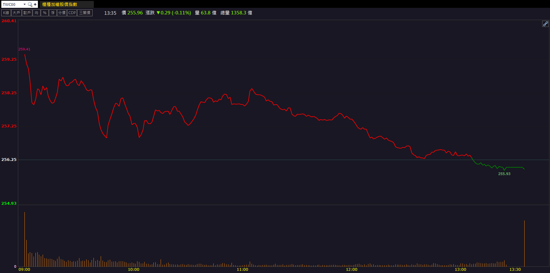This screenshot has width=550, height=273.
Task: Open the TWC00 symbol dropdown arrow
Action: pyautogui.click(x=24, y=4)
